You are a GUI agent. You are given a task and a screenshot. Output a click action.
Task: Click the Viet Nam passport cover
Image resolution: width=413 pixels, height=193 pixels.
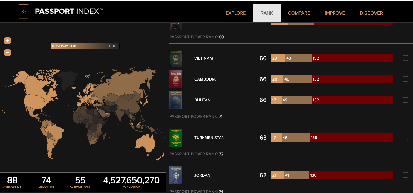pos(176,58)
